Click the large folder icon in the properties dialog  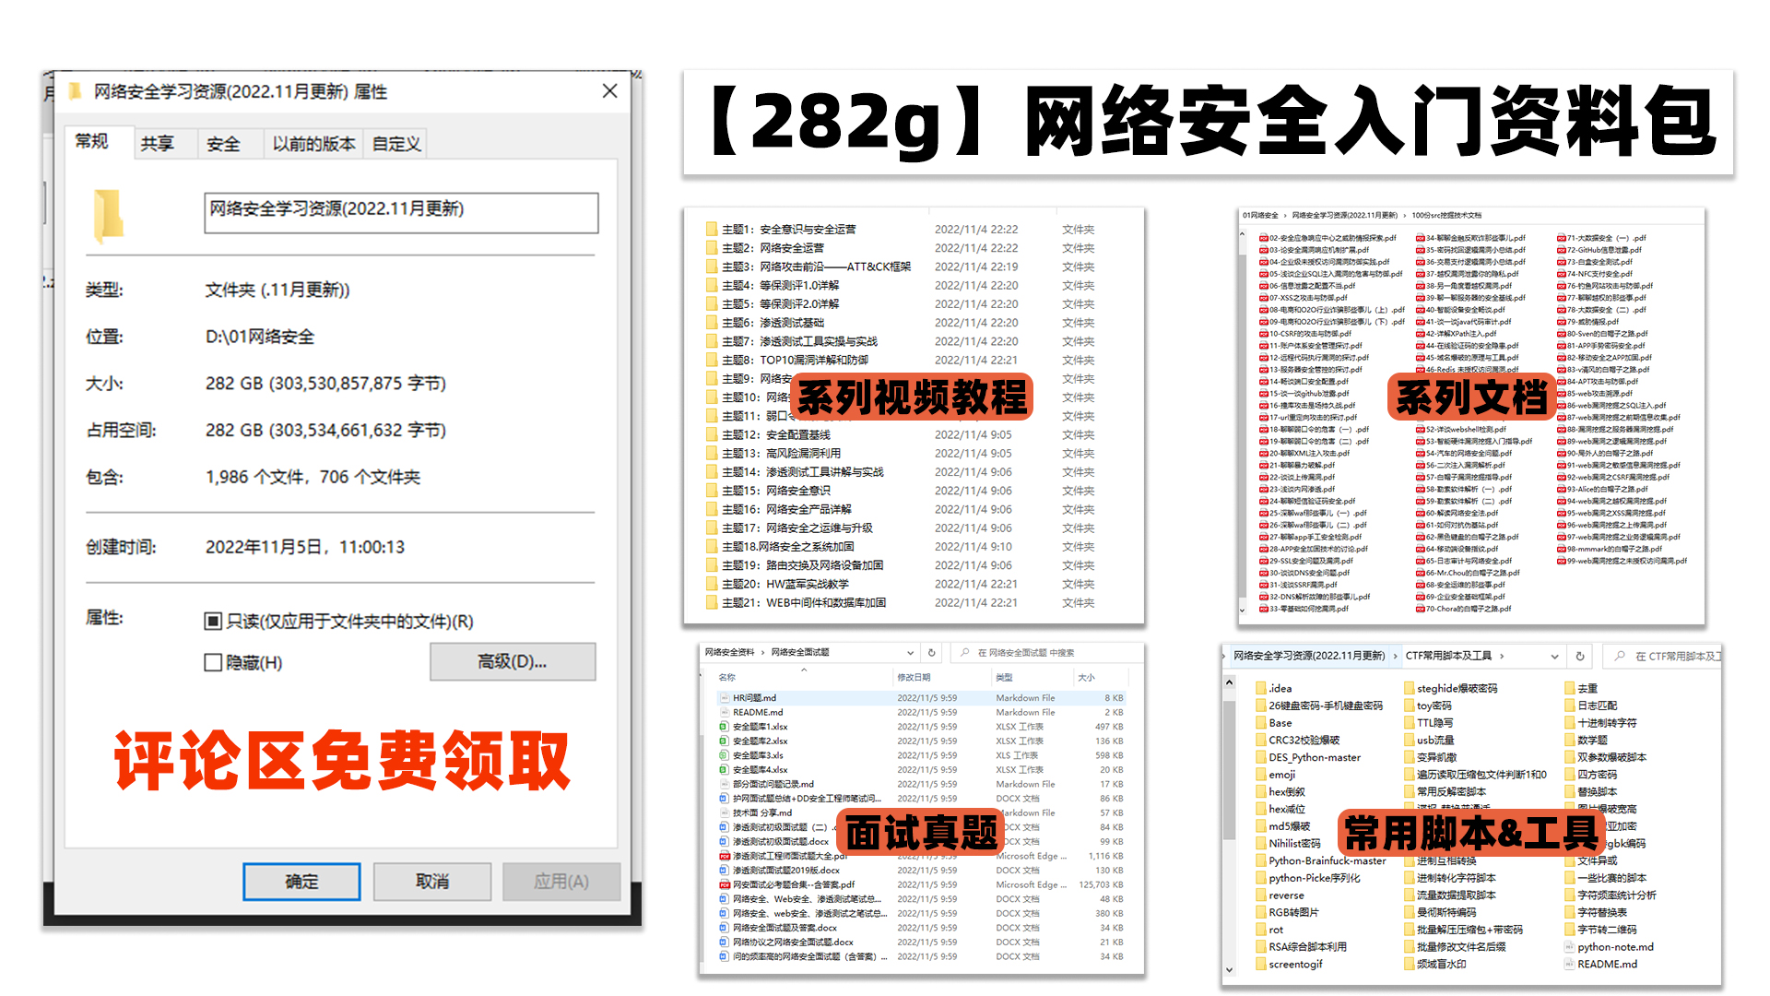click(108, 215)
